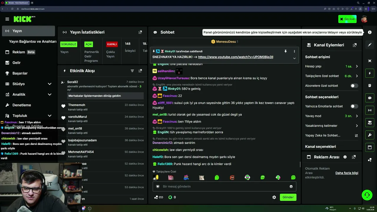Toggle the ad break window widget icon
The height and width of the screenshot is (212, 377).
pos(370,148)
